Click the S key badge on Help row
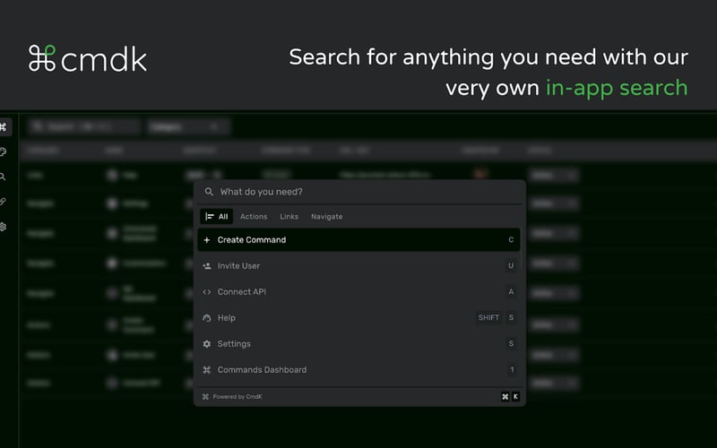Screen dimensions: 717x448 pyautogui.click(x=511, y=318)
